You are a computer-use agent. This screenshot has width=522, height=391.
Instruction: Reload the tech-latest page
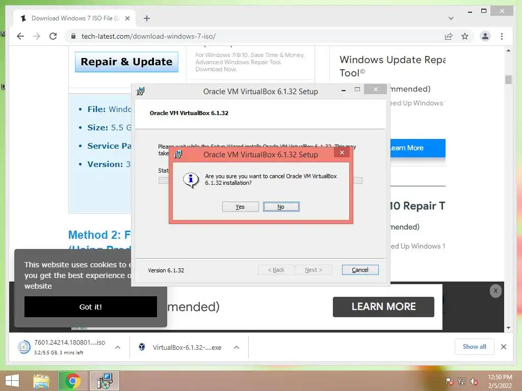tap(53, 36)
